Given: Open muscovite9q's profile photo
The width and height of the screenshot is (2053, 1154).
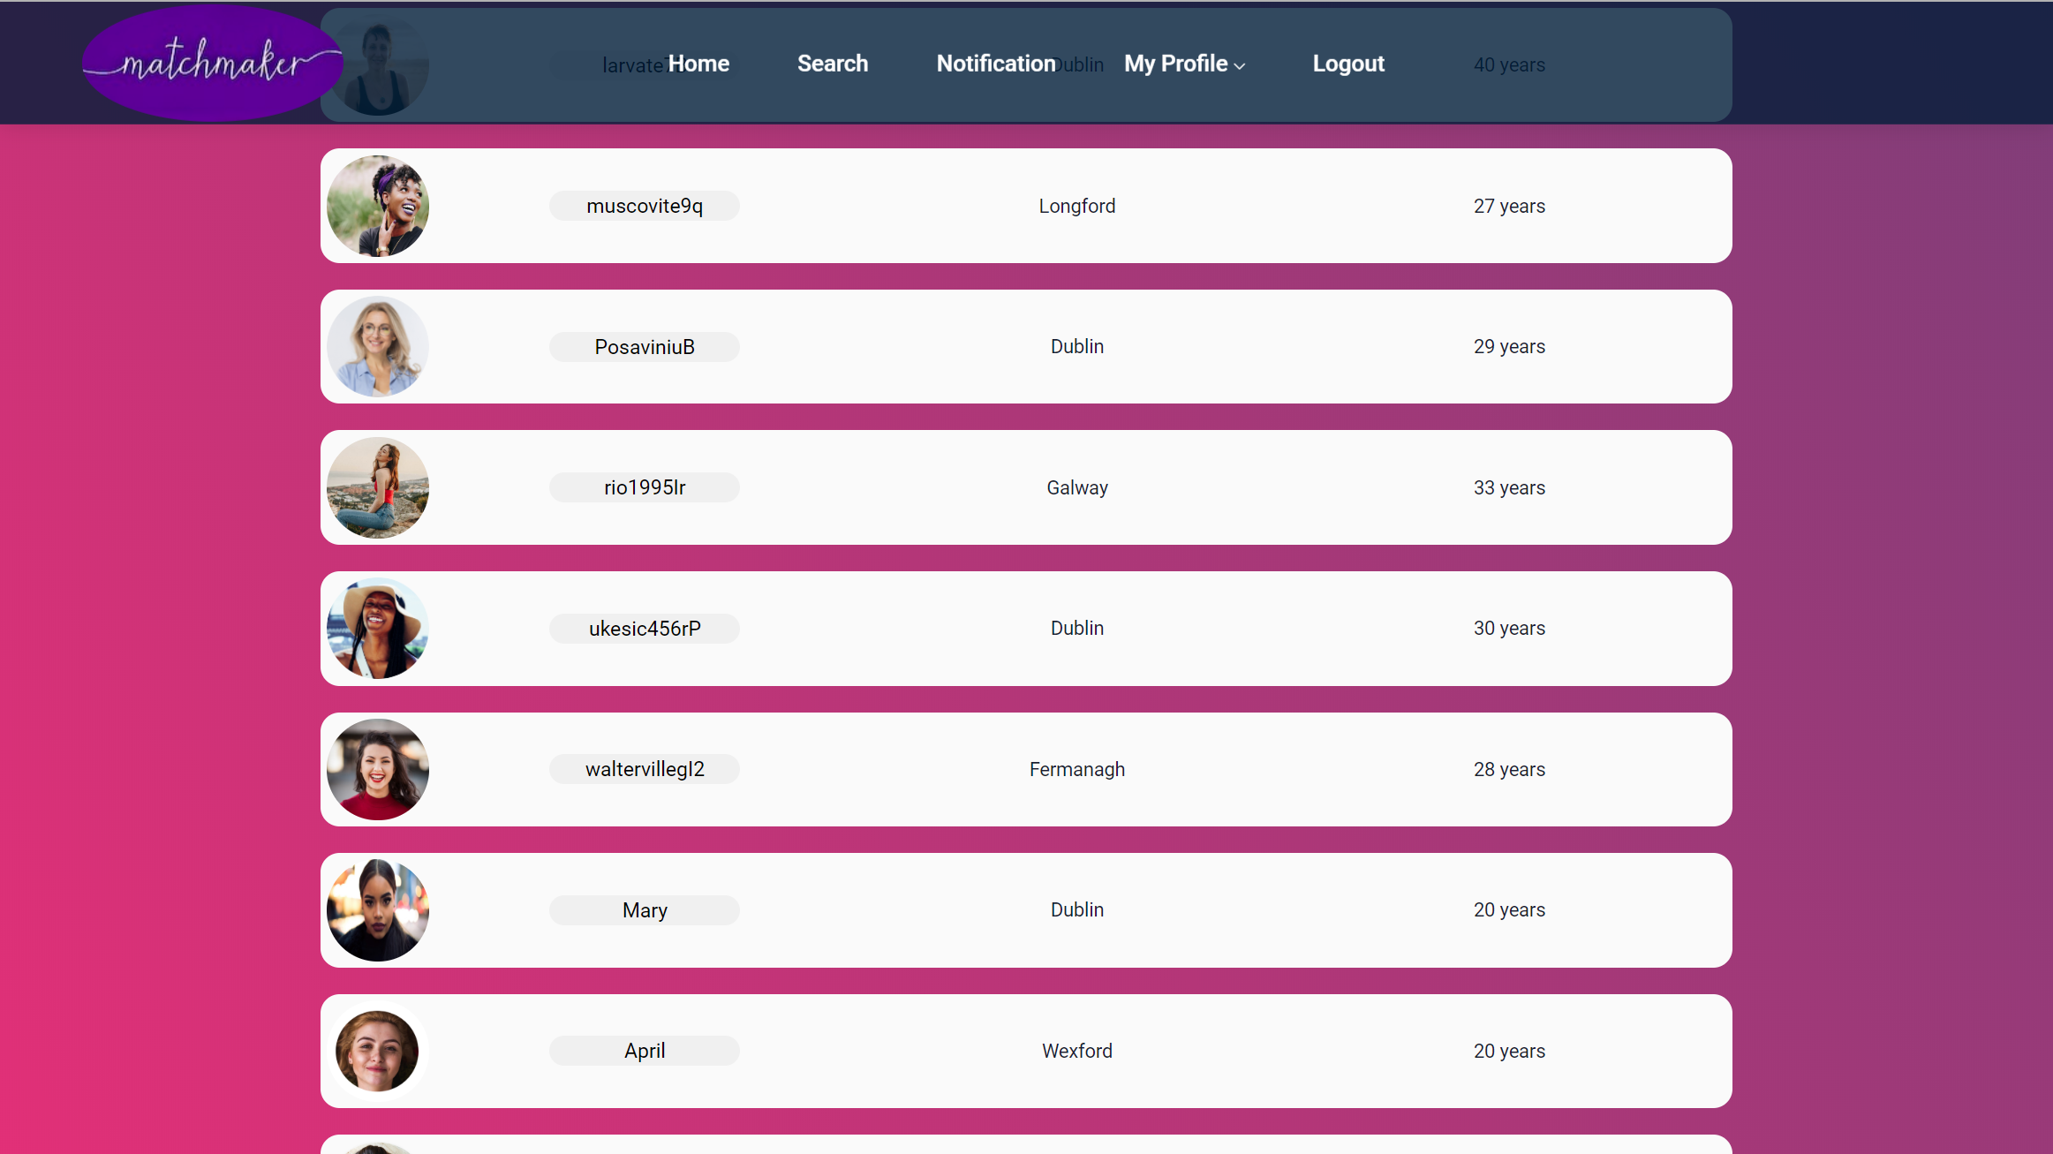Looking at the screenshot, I should [378, 206].
